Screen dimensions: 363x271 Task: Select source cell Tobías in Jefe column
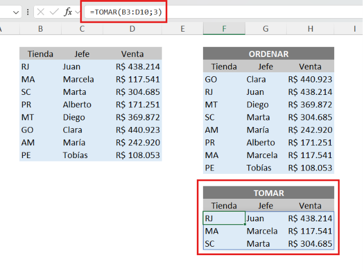tap(82, 155)
